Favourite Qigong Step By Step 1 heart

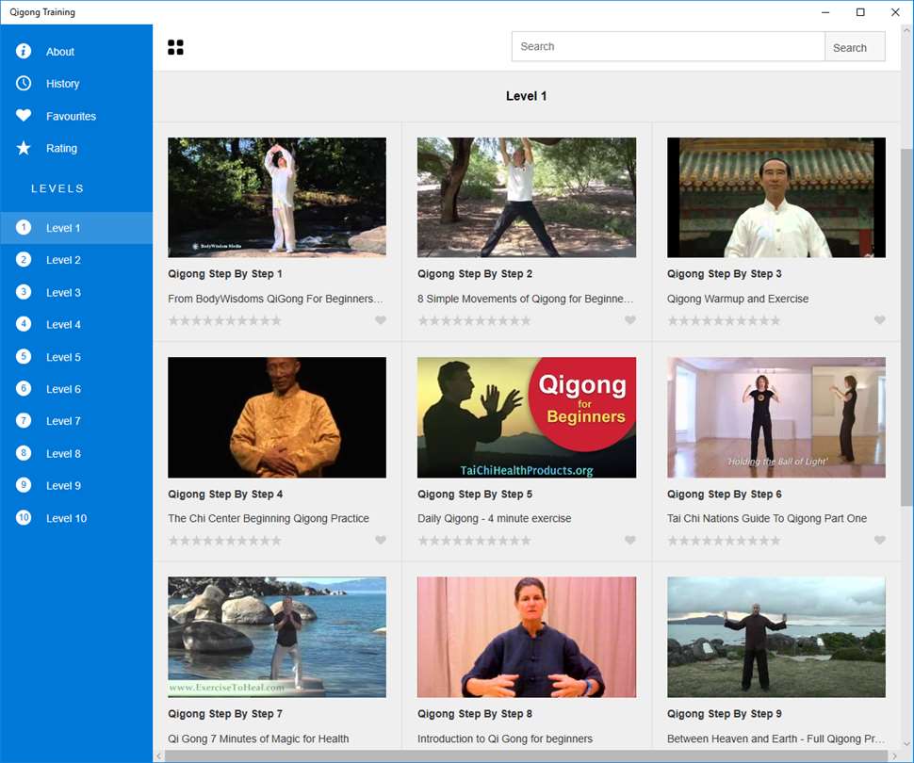click(x=381, y=320)
